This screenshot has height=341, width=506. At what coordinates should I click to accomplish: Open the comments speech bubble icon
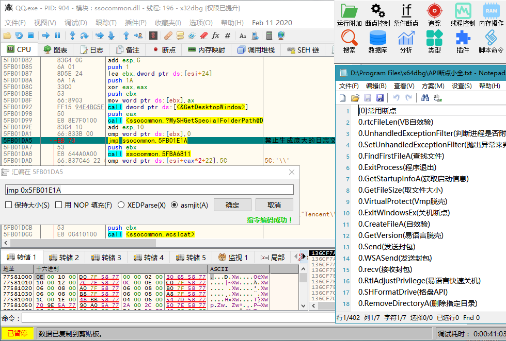pyautogui.click(x=180, y=36)
